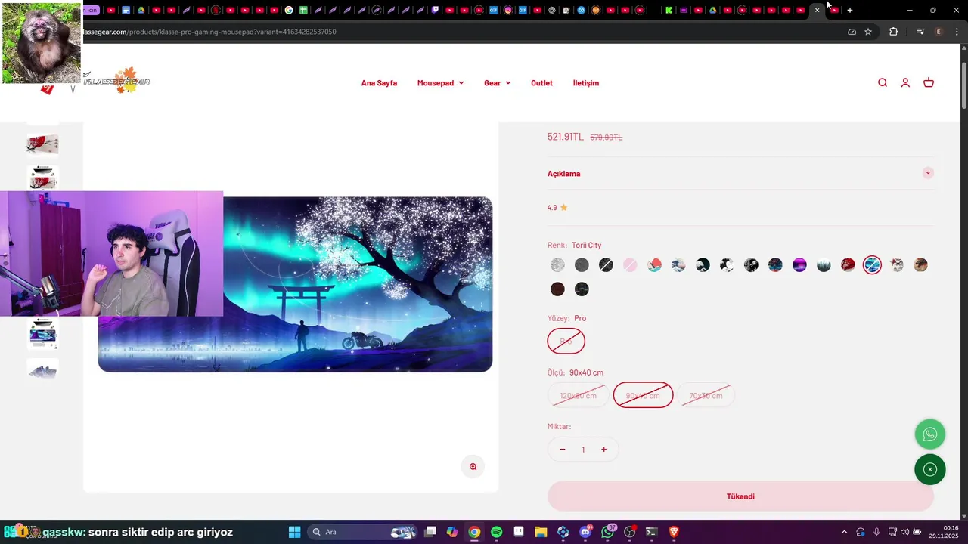968x544 pixels.
Task: Click the 4.9 star rating
Action: (x=557, y=207)
